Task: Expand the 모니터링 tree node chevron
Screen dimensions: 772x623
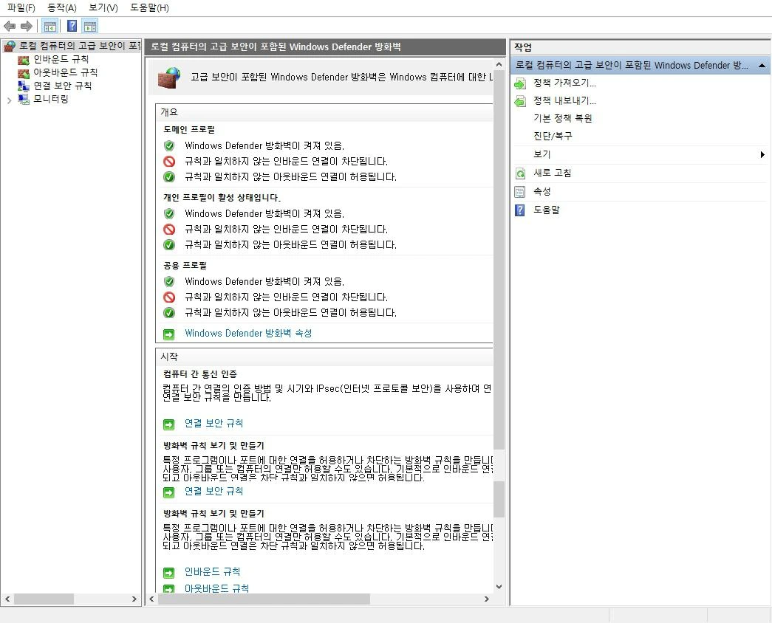Action: click(x=9, y=100)
